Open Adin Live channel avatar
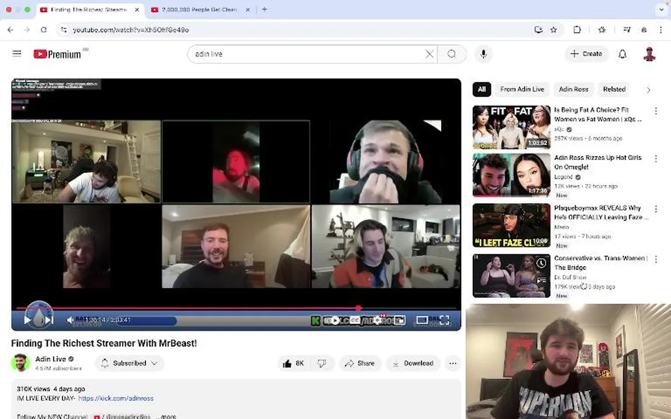 click(20, 363)
